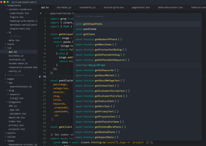Open format-date.ts in file tree
The width and height of the screenshot is (206, 146).
click(x=18, y=63)
